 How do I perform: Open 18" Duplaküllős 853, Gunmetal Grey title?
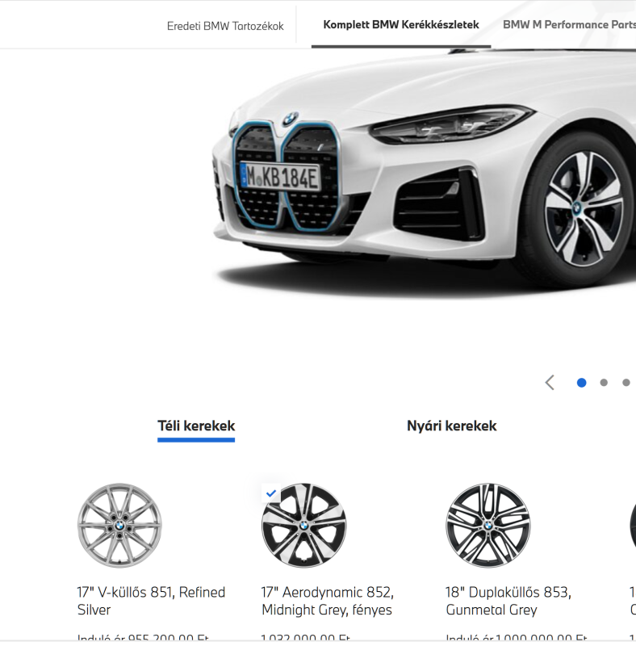click(x=508, y=601)
